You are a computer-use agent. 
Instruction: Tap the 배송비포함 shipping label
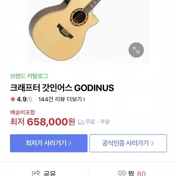tap(23, 112)
